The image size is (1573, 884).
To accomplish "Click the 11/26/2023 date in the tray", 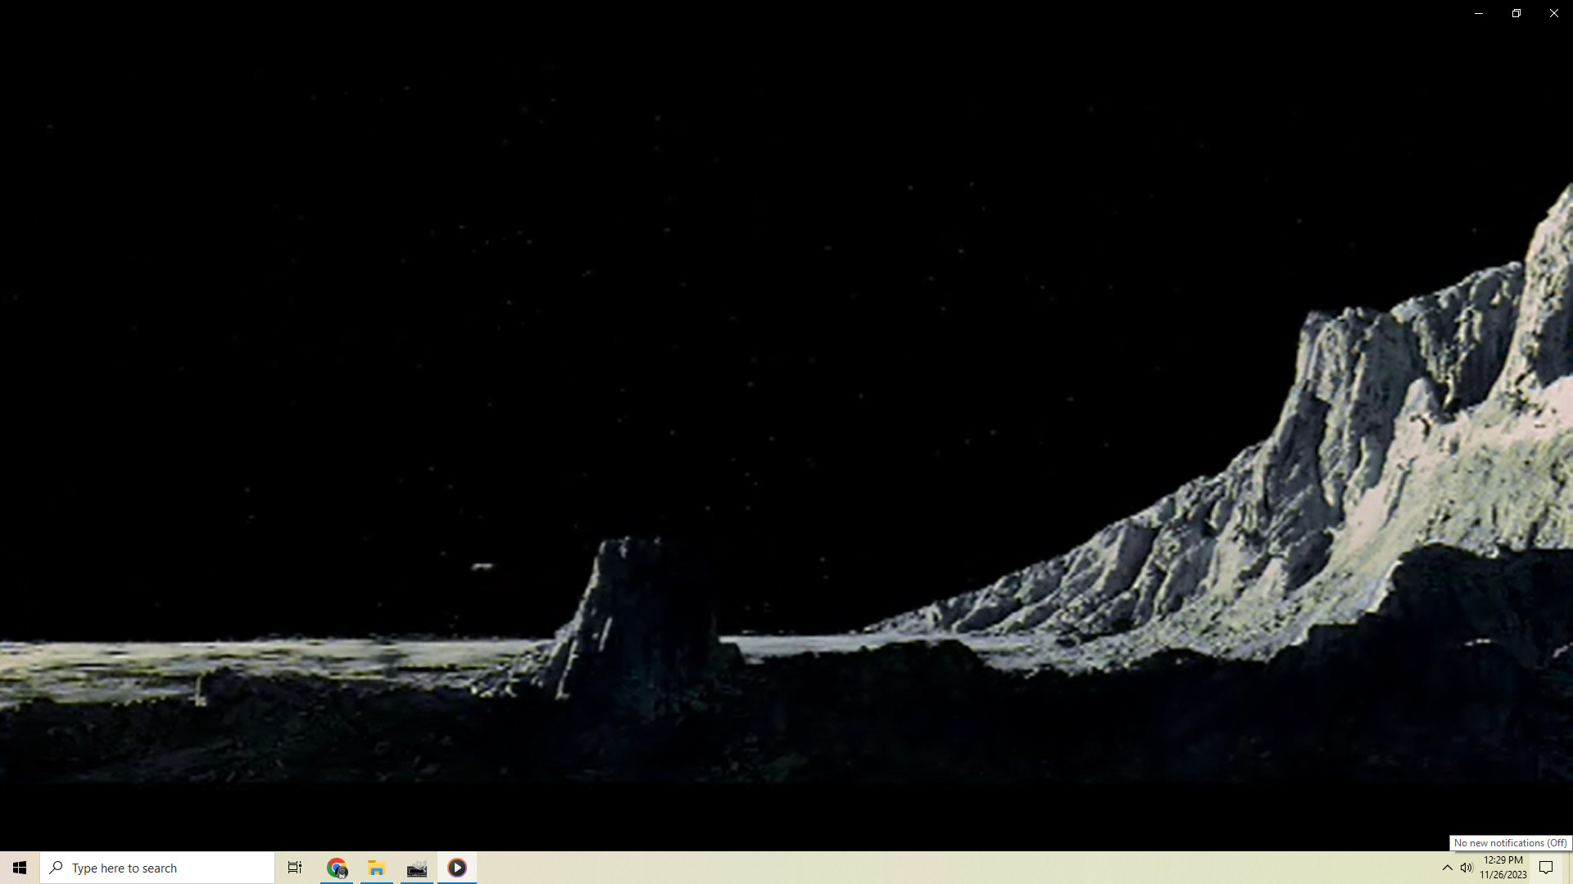I will [1503, 875].
